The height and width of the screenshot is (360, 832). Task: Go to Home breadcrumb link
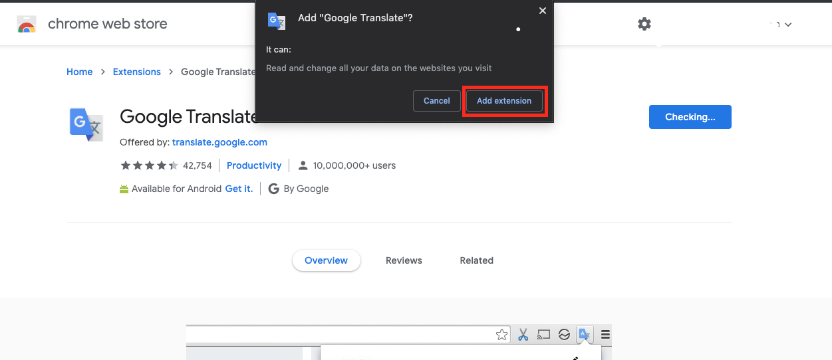[x=80, y=72]
